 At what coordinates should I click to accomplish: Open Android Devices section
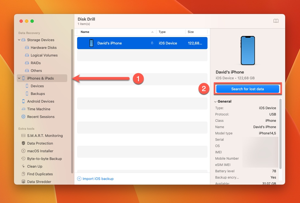coord(41,101)
